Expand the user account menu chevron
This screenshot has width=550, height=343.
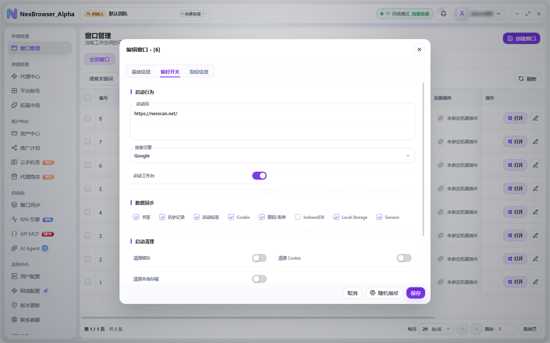click(498, 14)
